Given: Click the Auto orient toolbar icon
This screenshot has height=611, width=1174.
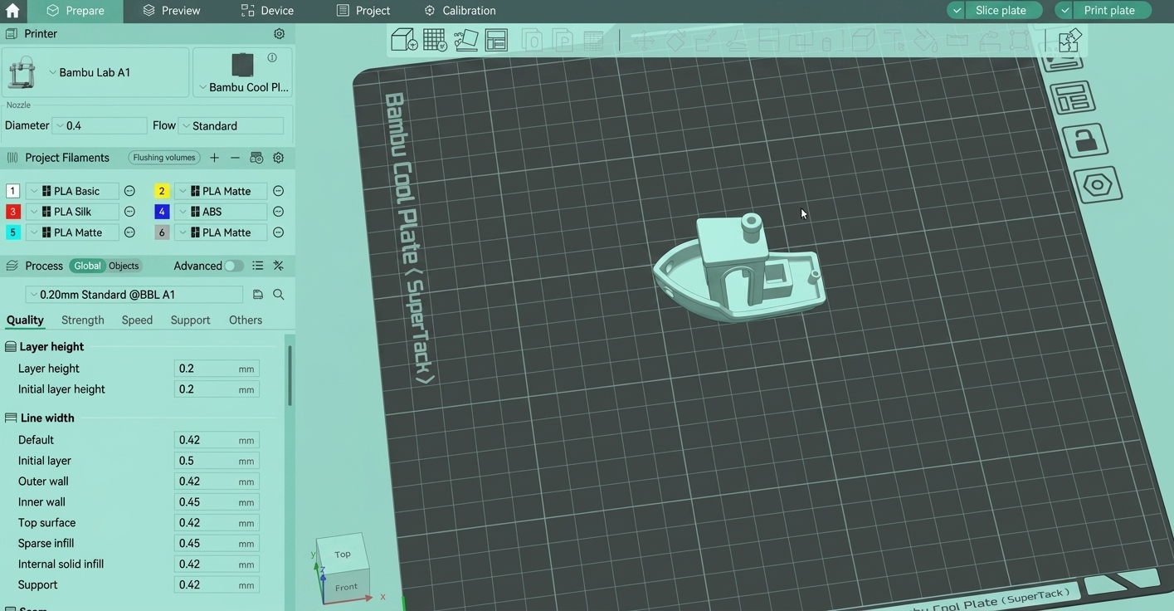Looking at the screenshot, I should pyautogui.click(x=465, y=40).
